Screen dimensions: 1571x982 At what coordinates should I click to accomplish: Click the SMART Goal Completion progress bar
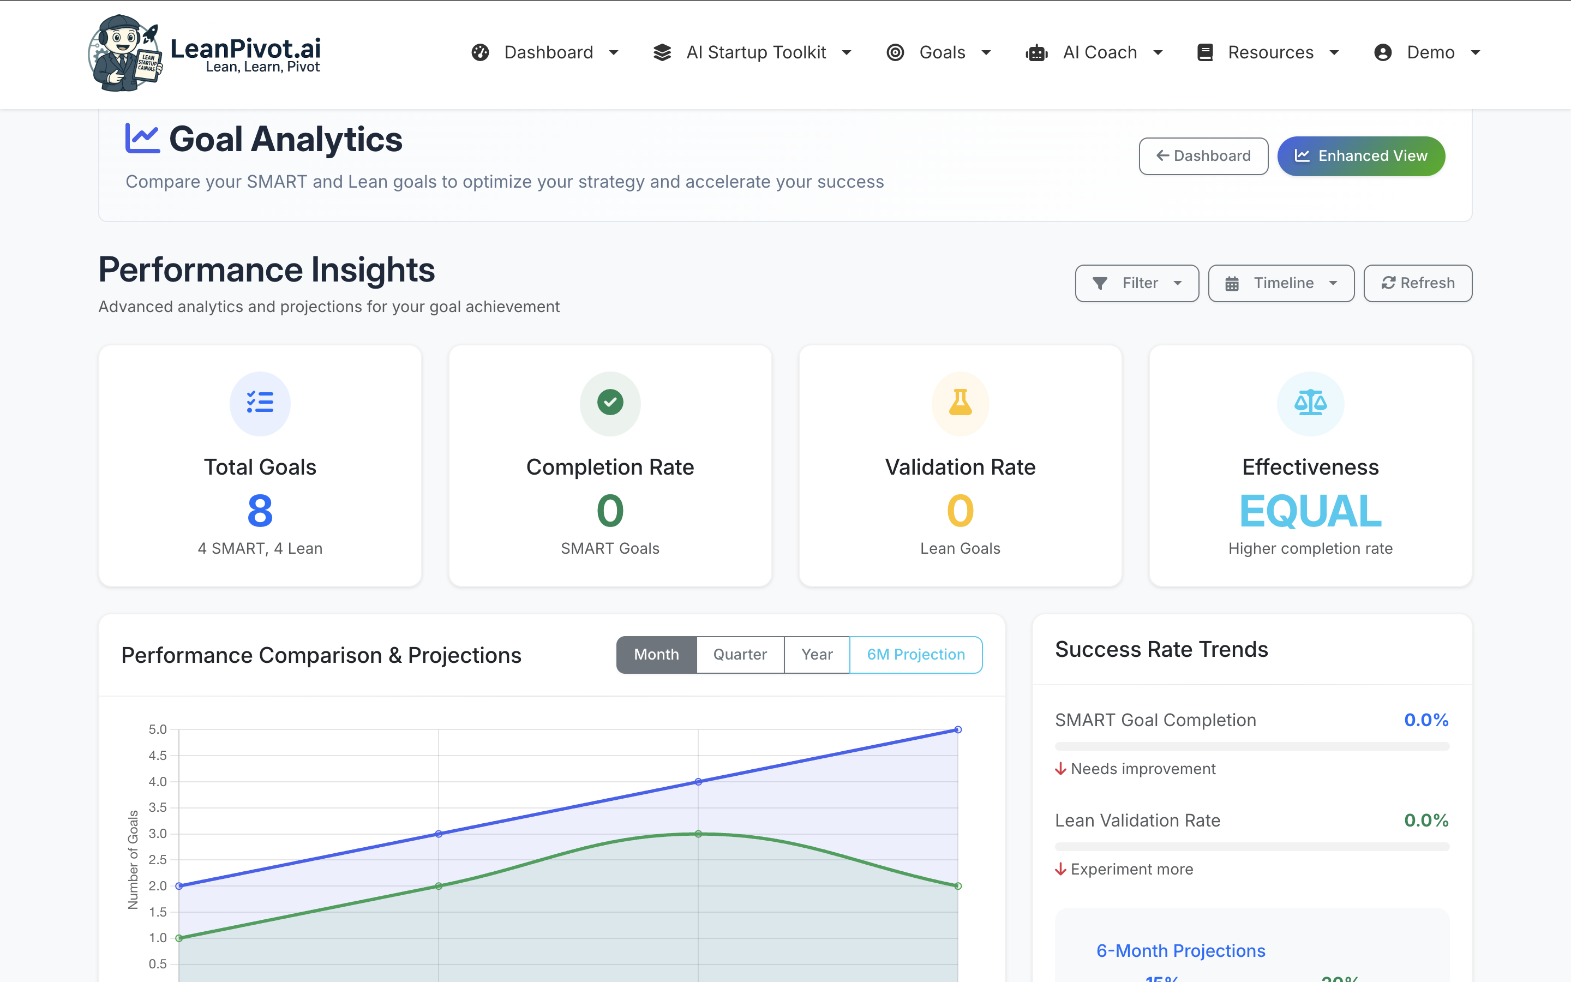(x=1251, y=746)
